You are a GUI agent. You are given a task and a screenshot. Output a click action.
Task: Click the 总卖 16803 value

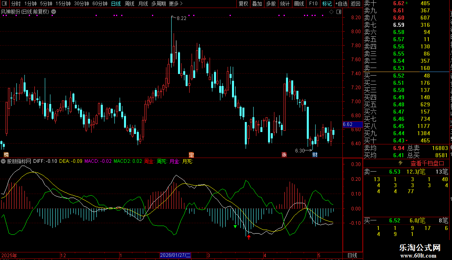pyautogui.click(x=440, y=148)
